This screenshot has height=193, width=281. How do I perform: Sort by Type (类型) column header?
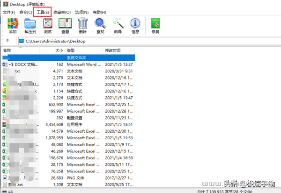coord(84,50)
